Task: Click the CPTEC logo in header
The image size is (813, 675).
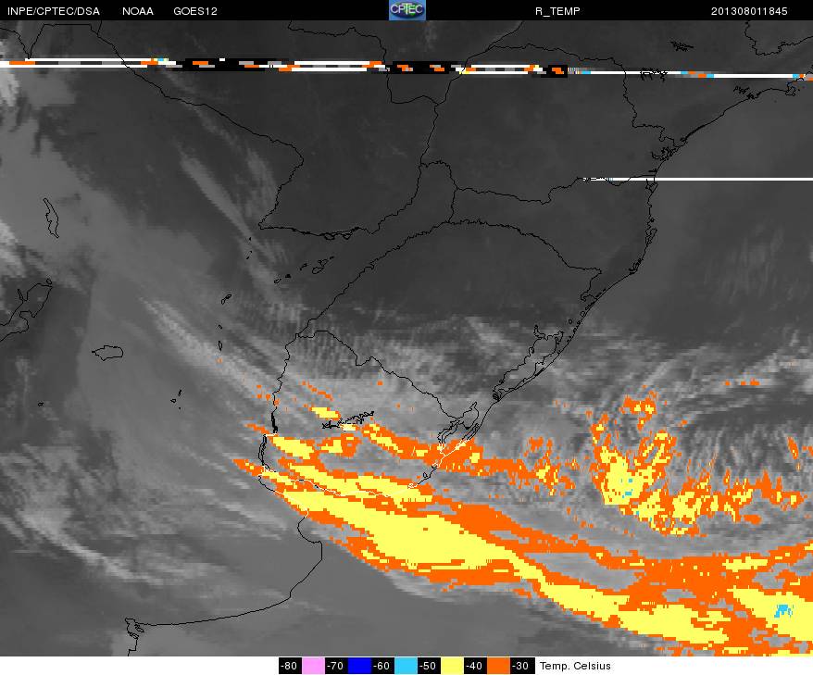Action: pyautogui.click(x=407, y=10)
